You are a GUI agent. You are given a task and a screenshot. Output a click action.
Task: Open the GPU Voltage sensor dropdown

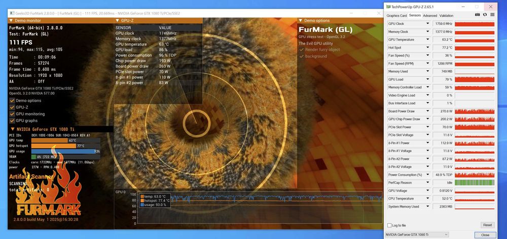428,190
